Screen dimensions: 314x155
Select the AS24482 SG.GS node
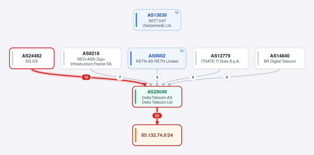[x=32, y=58]
